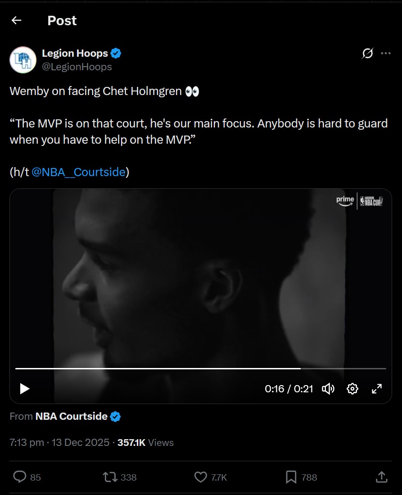402x495 pixels.
Task: Open NBA Courtside source link
Action: pos(72,416)
